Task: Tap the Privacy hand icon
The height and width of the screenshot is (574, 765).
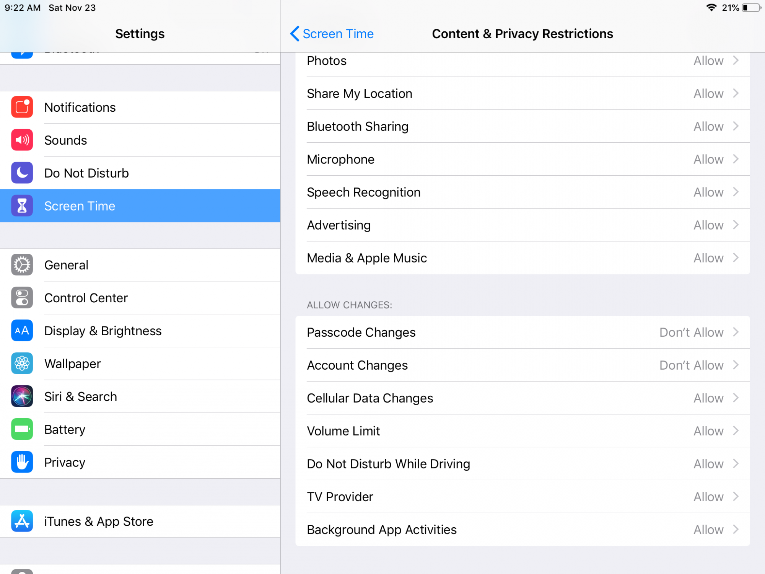Action: (22, 462)
